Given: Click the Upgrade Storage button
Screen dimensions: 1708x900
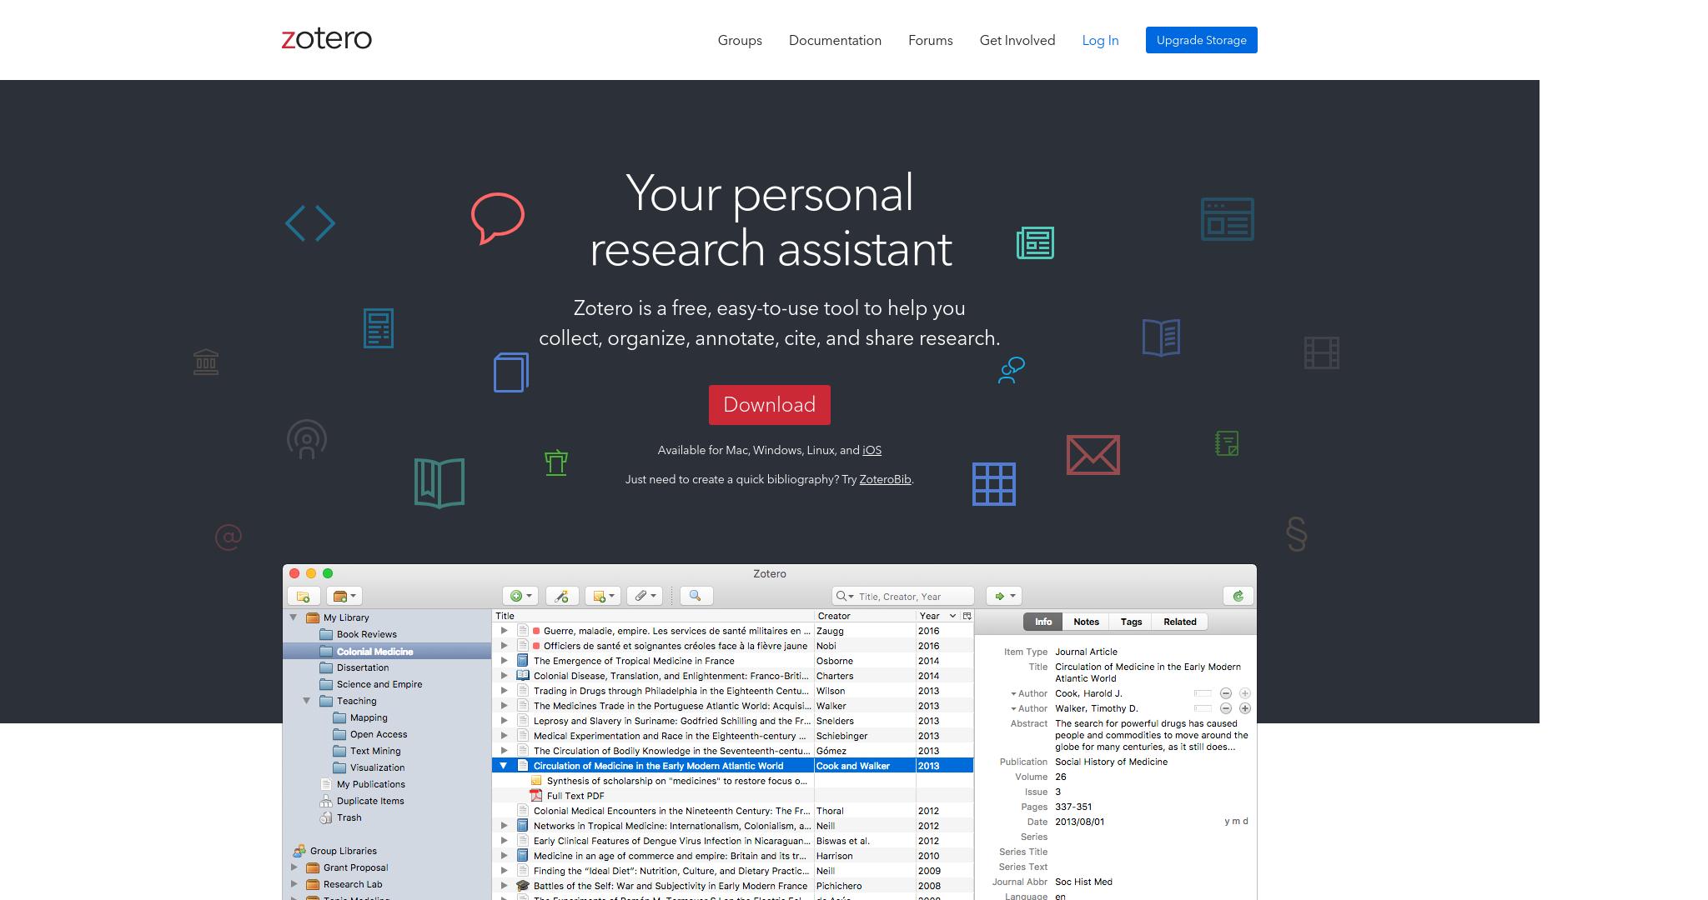Looking at the screenshot, I should [1201, 40].
